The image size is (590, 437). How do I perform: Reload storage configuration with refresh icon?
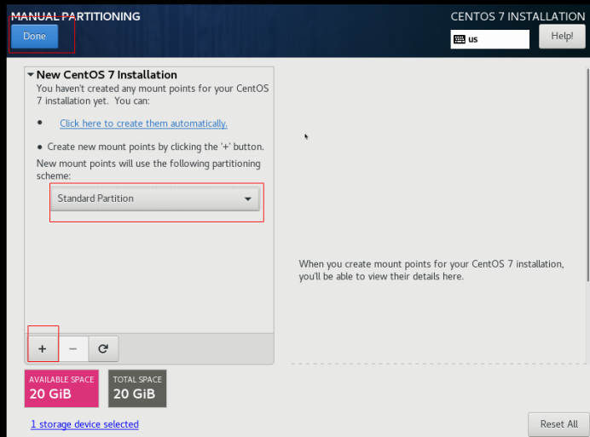[x=103, y=349]
